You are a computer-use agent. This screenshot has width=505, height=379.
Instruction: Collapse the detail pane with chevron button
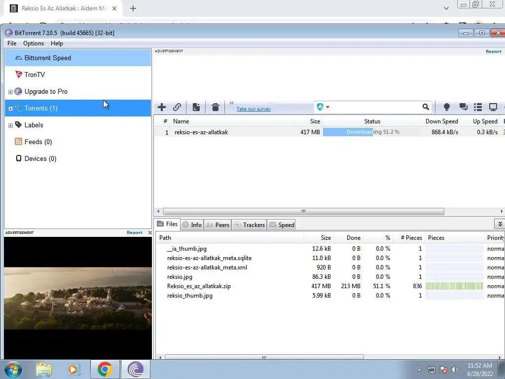500,224
